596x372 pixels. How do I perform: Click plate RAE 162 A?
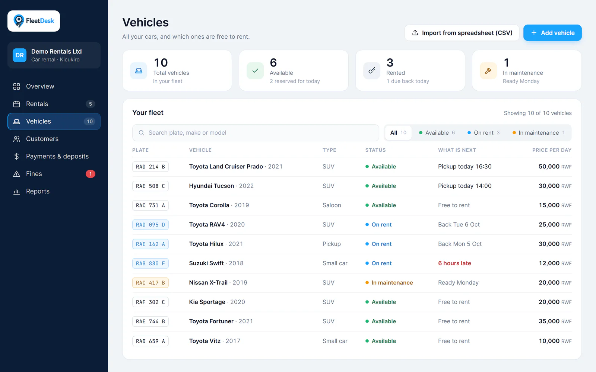150,244
